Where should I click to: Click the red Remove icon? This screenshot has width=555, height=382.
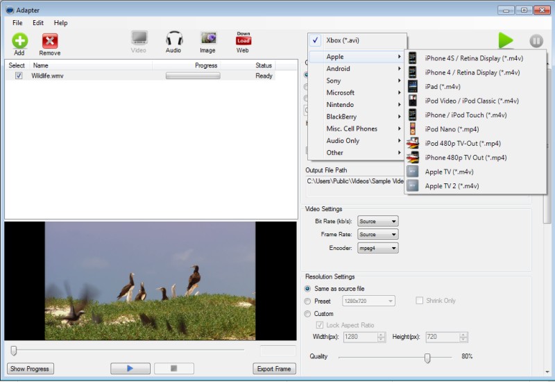49,41
